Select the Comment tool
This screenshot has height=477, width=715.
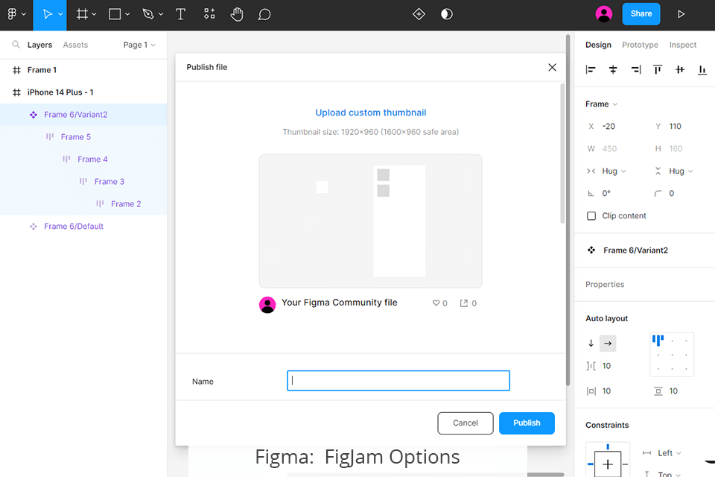[264, 15]
